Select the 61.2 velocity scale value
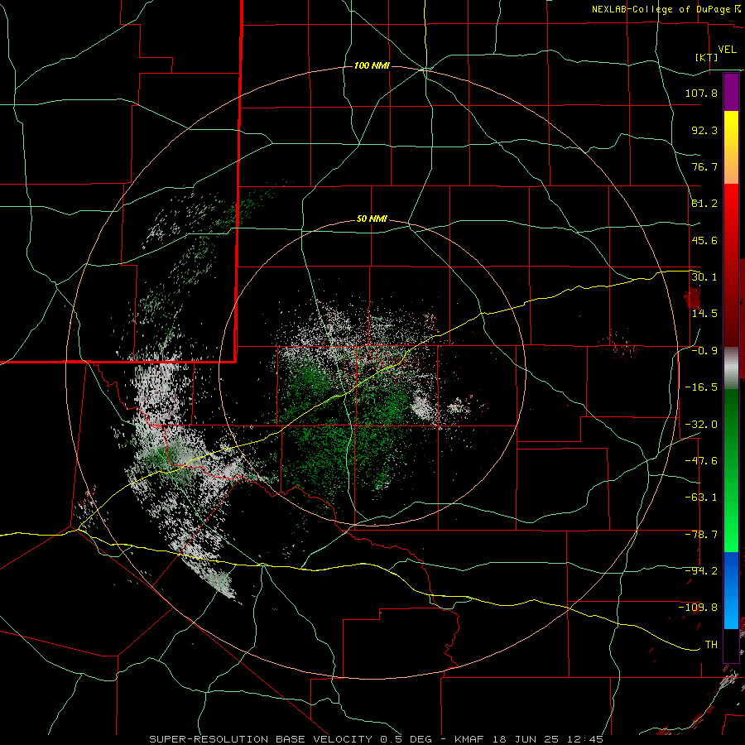 coord(704,204)
